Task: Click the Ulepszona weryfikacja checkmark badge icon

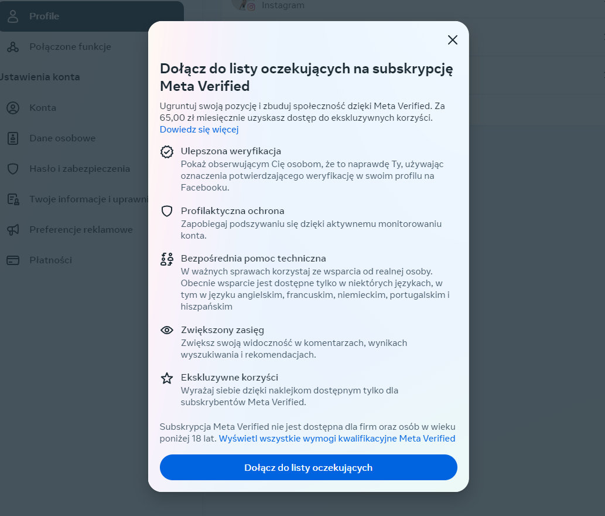Action: [x=167, y=151]
